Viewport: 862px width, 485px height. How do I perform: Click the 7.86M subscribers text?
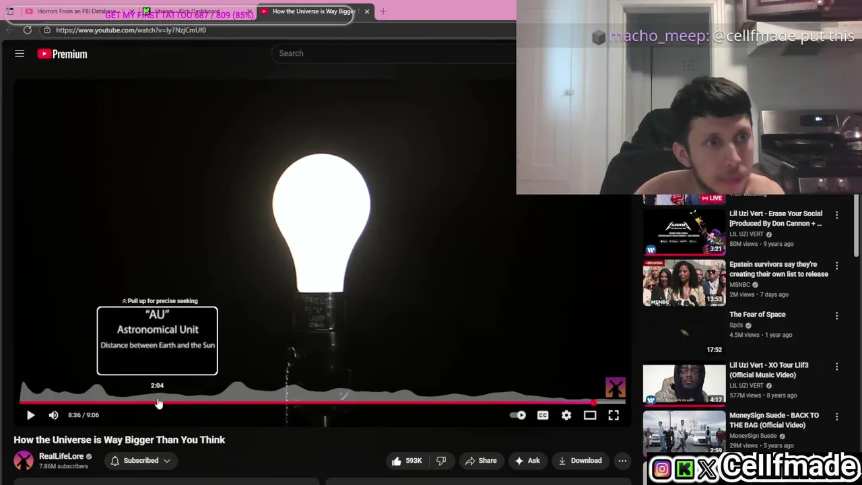63,466
